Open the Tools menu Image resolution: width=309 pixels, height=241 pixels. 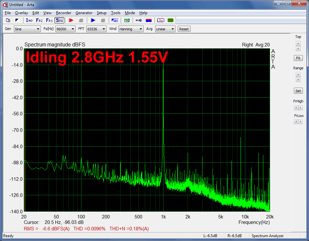pyautogui.click(x=116, y=13)
